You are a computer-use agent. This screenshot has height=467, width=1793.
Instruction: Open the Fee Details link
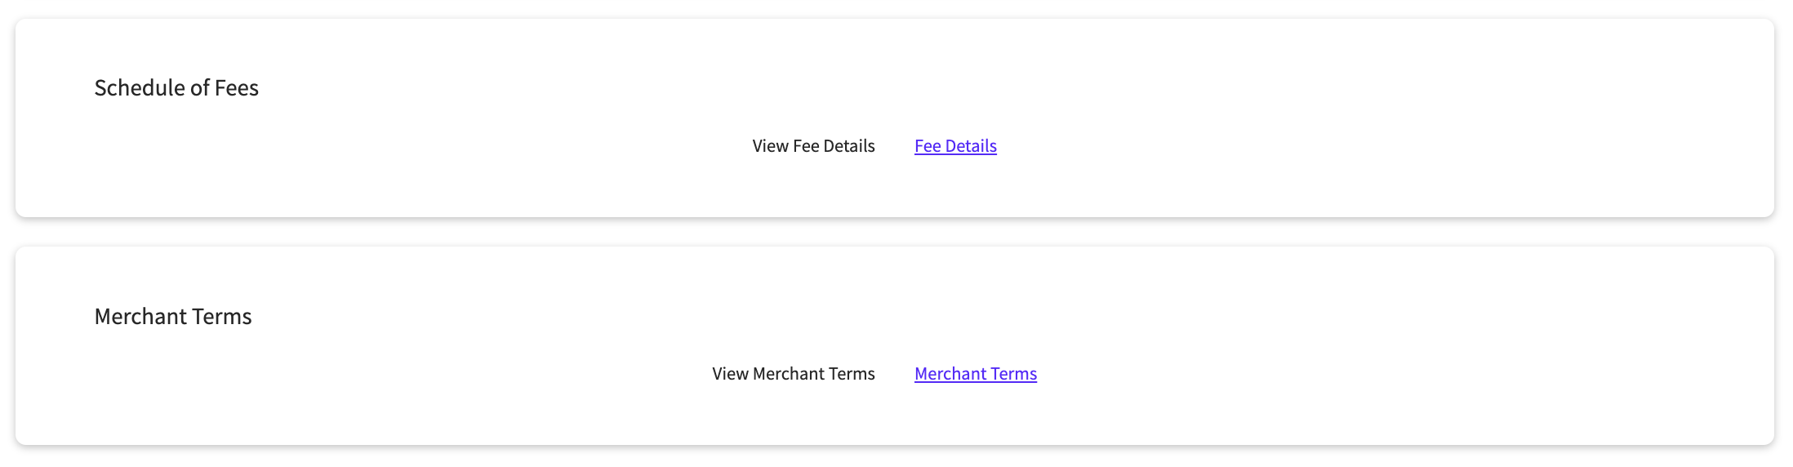[x=955, y=146]
